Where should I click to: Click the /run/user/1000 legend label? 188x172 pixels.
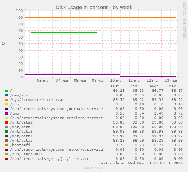[x=26, y=154]
